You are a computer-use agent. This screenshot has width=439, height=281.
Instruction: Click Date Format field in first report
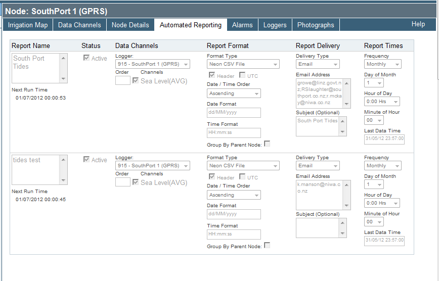click(x=234, y=112)
